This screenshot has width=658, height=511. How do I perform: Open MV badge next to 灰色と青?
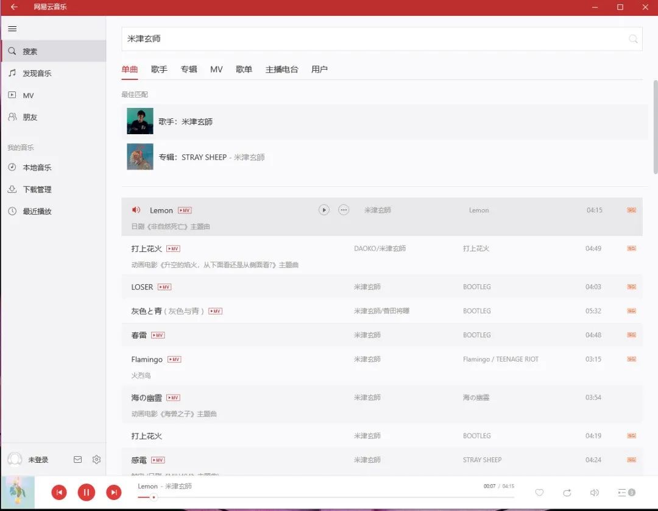215,311
